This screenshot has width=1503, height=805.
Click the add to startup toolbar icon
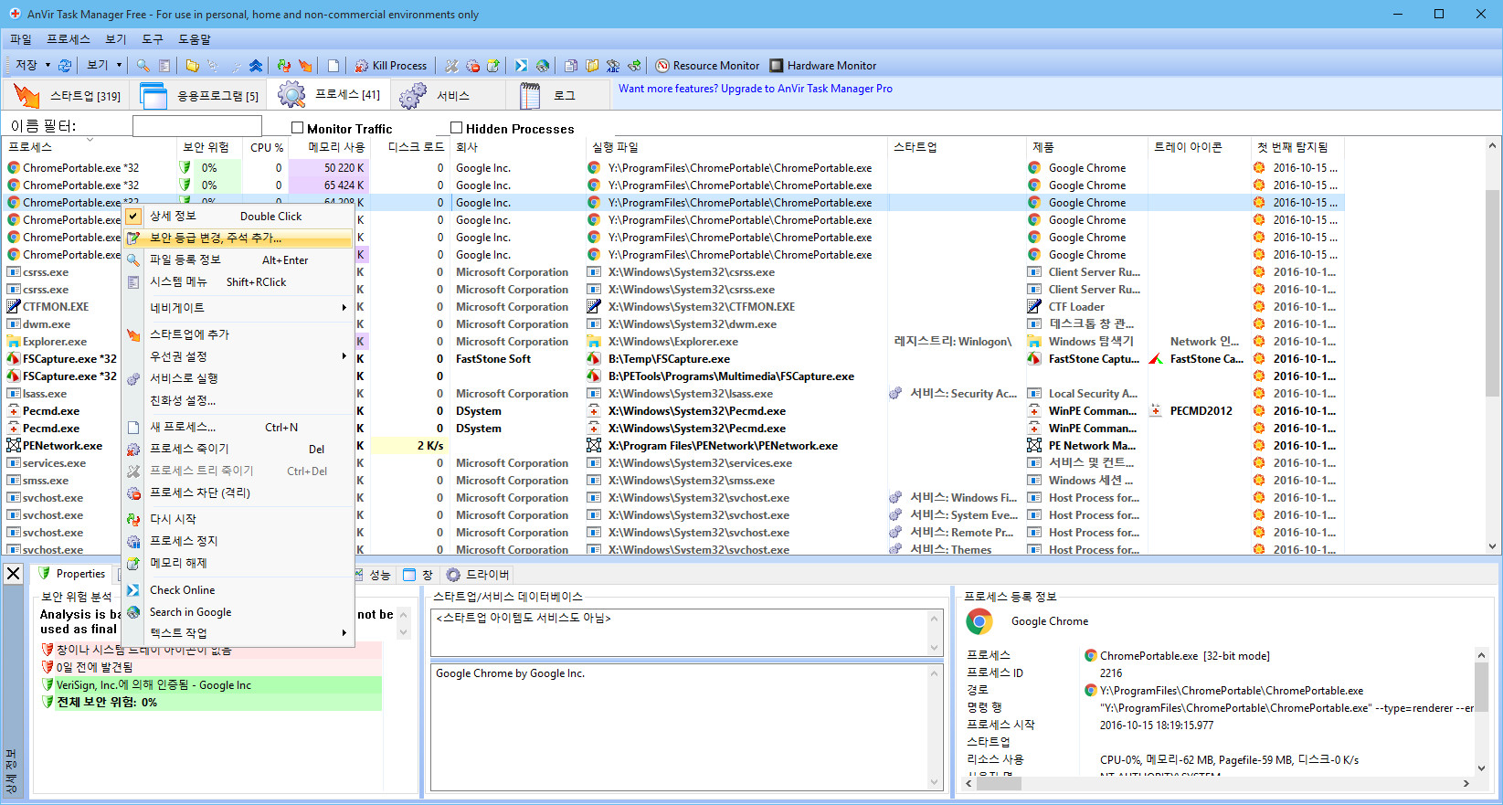tap(305, 66)
